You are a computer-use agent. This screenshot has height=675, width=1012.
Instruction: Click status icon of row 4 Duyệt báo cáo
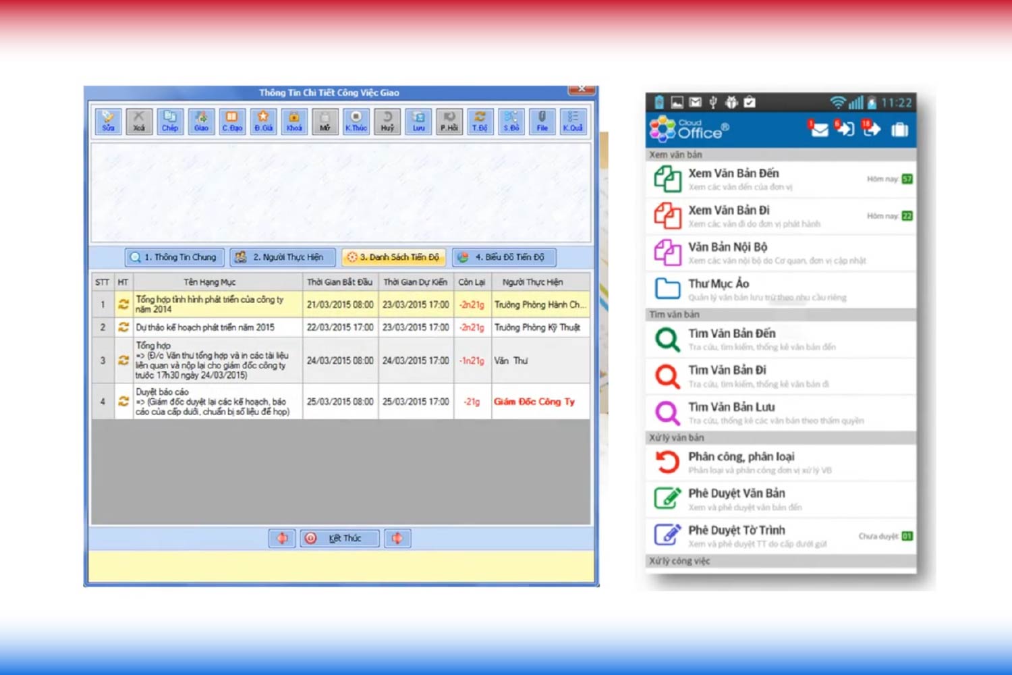pyautogui.click(x=123, y=402)
